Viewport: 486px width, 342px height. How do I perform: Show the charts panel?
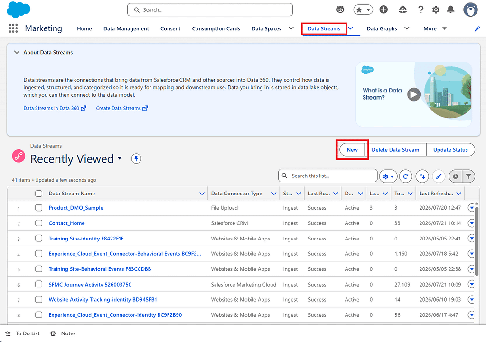(x=455, y=176)
